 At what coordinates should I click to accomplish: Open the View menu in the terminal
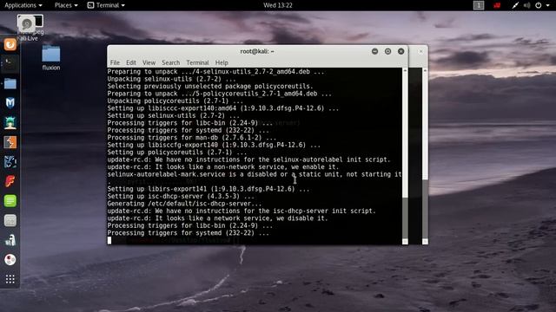click(x=149, y=62)
